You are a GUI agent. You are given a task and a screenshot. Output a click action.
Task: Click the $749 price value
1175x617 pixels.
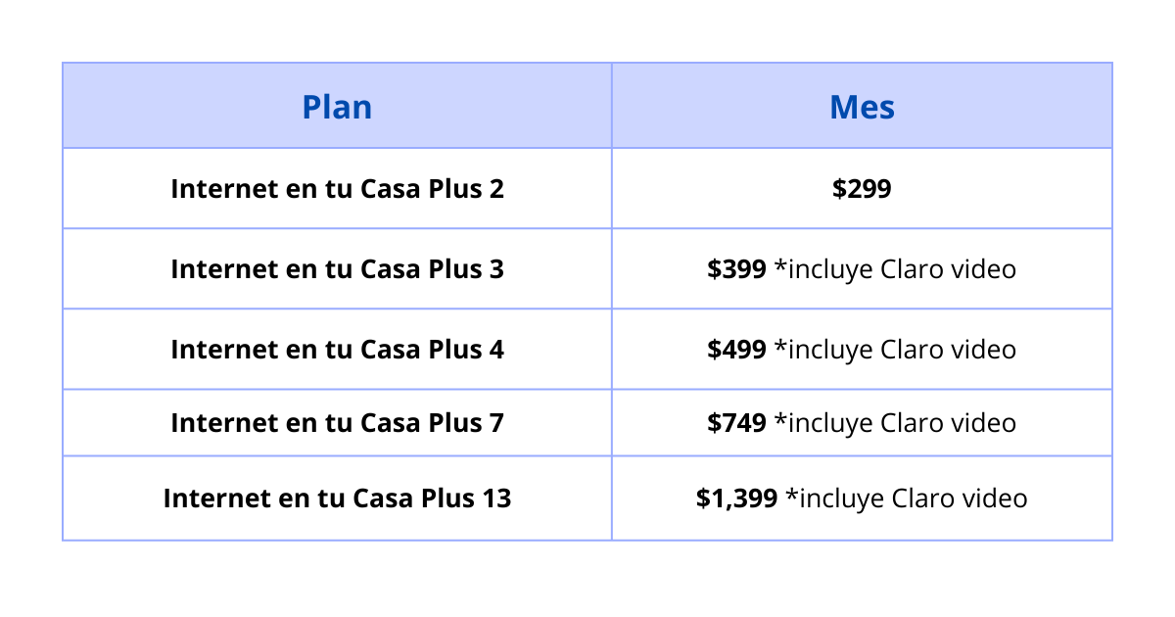pyautogui.click(x=736, y=423)
